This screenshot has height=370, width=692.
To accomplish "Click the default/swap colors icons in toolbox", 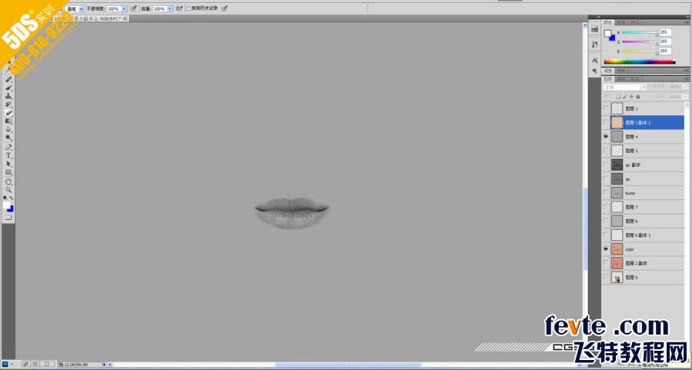I will click(8, 198).
